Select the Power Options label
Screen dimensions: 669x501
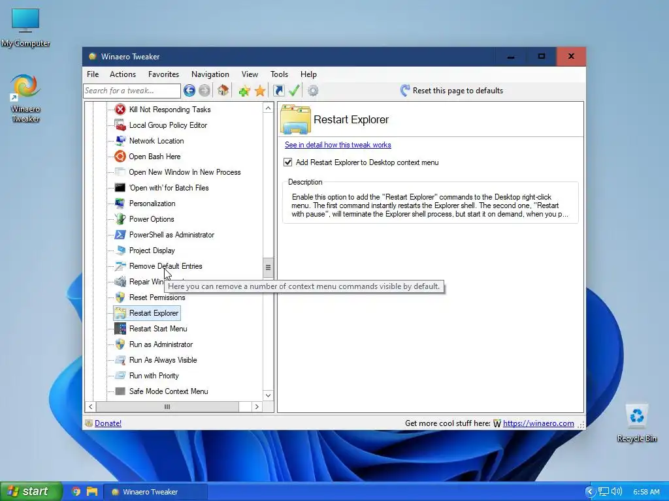[152, 219]
